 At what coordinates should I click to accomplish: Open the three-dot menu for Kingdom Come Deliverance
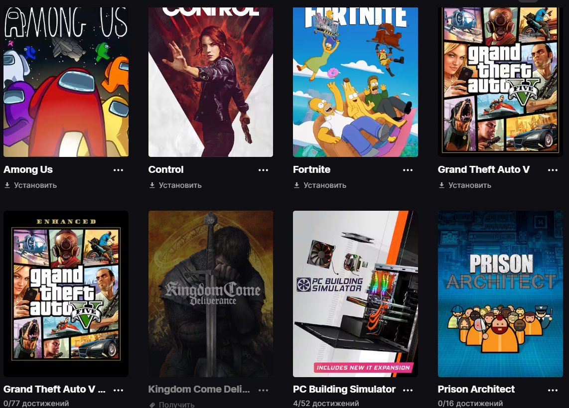point(263,390)
